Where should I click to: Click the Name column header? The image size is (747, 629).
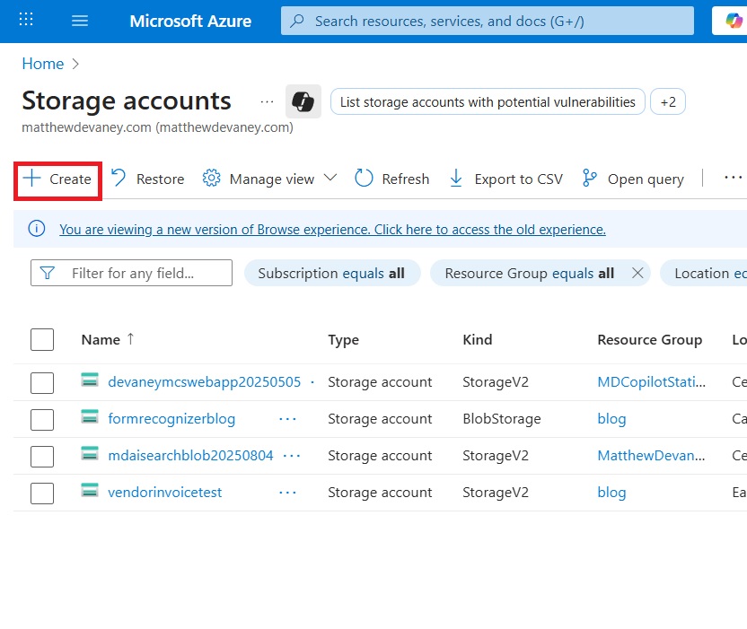click(x=101, y=339)
